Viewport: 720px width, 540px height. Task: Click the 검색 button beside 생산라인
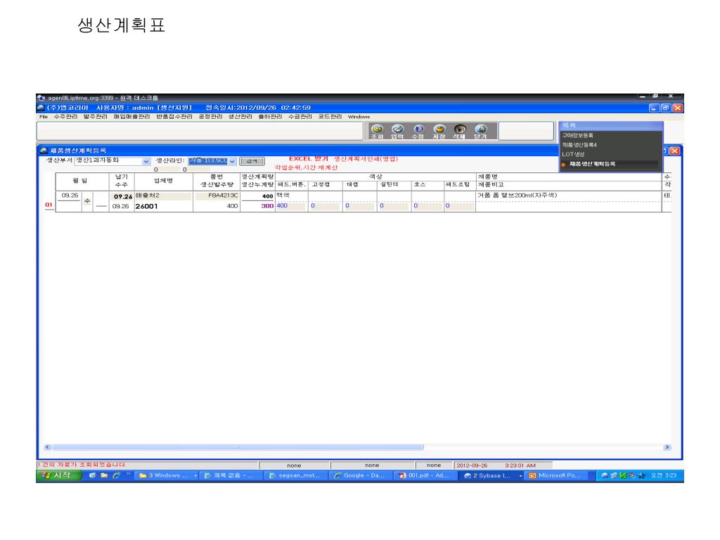(x=252, y=161)
